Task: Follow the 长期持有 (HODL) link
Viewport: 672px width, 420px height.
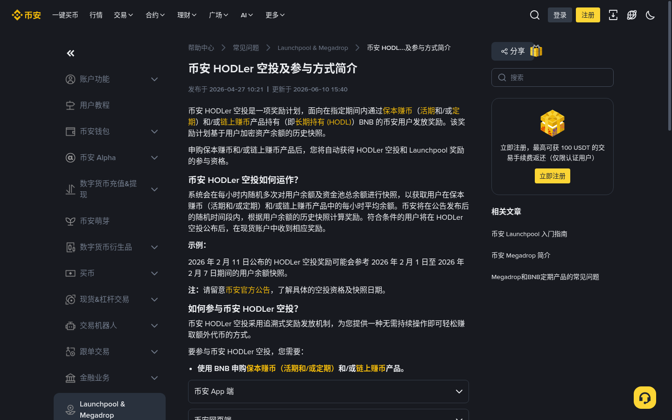Action: (x=323, y=122)
